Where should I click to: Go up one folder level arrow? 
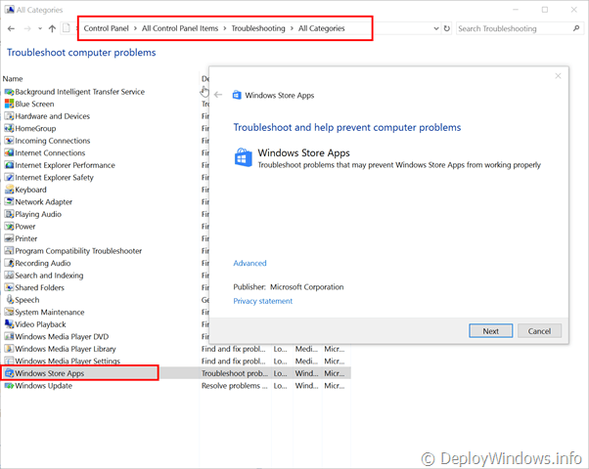[52, 28]
